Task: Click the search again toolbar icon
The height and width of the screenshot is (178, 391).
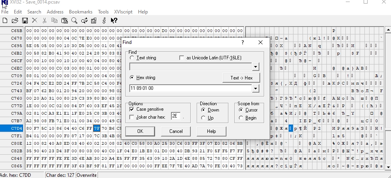Action: coord(84,21)
